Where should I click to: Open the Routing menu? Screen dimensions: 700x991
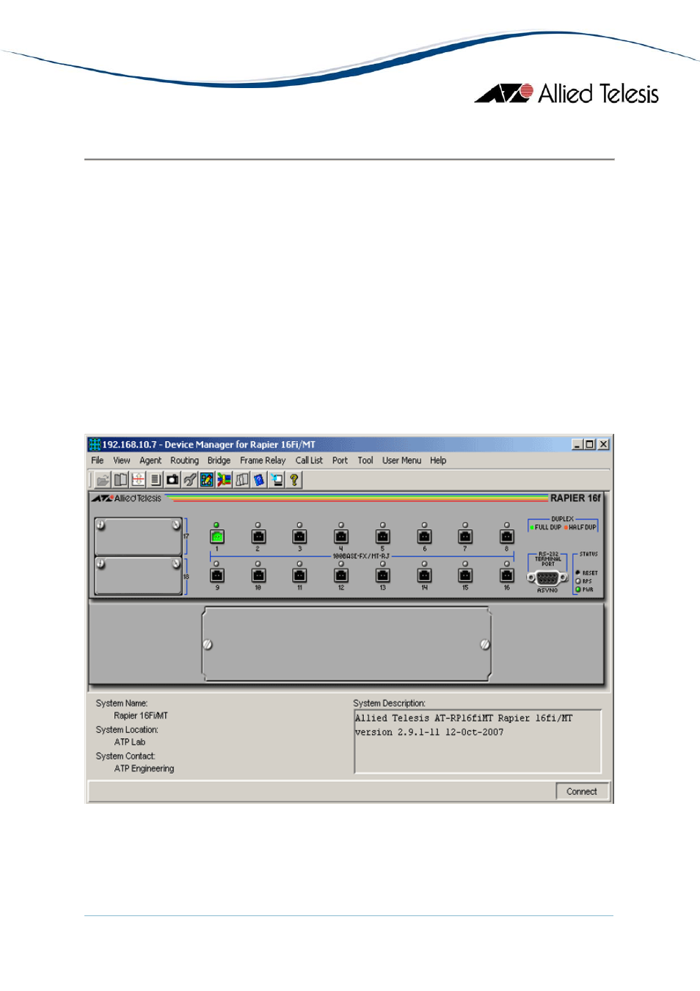click(185, 460)
